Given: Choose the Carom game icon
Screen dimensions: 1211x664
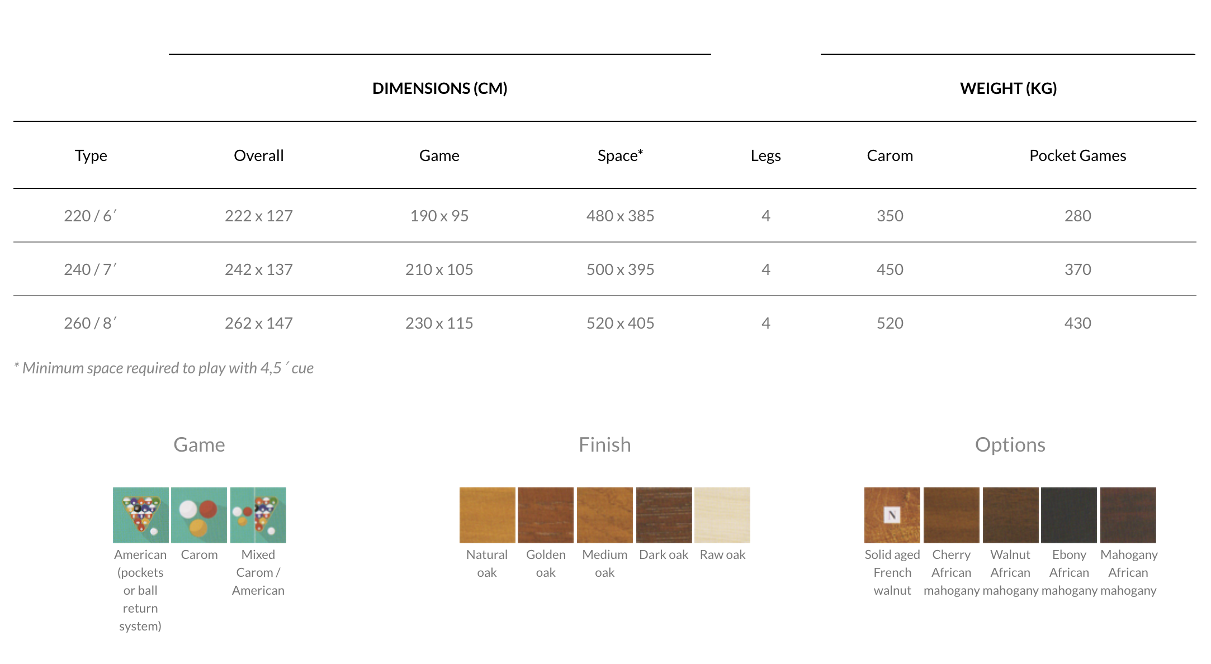Looking at the screenshot, I should click(199, 515).
